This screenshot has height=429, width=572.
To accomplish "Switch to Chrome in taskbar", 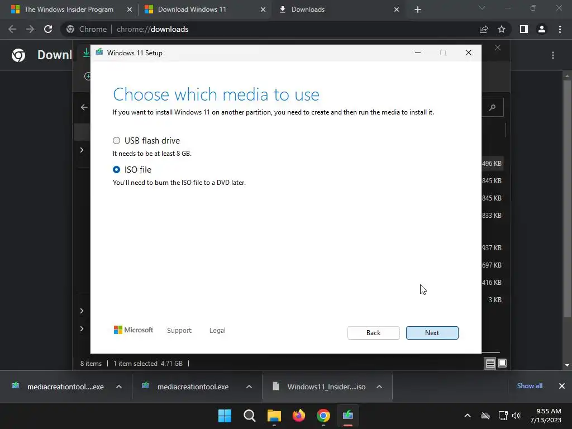I will (x=323, y=416).
